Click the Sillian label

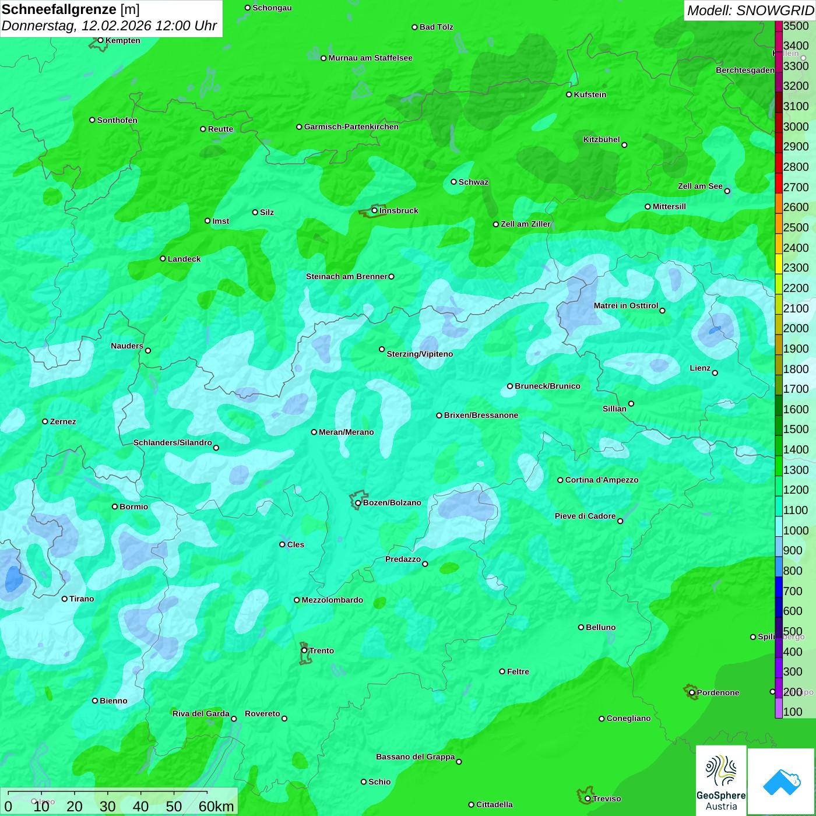click(x=614, y=409)
